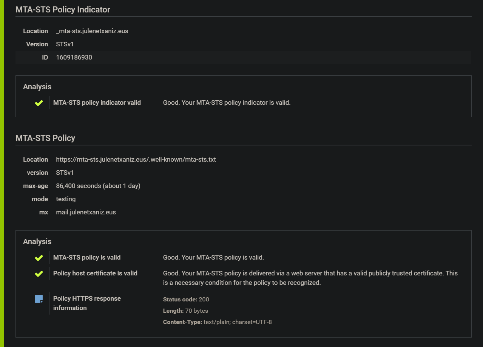Click the Analysis heading under MTA-STS Policy
The height and width of the screenshot is (347, 483).
(37, 242)
